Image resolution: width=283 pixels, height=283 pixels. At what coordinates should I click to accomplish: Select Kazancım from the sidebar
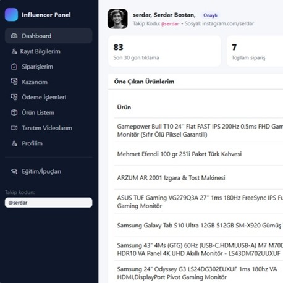pyautogui.click(x=49, y=82)
